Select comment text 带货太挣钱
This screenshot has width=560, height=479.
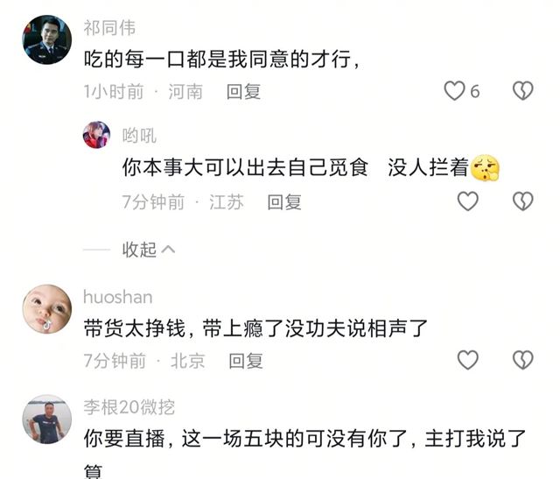(135, 328)
